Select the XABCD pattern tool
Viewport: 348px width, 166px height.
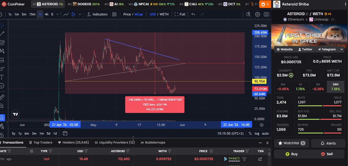2,51
